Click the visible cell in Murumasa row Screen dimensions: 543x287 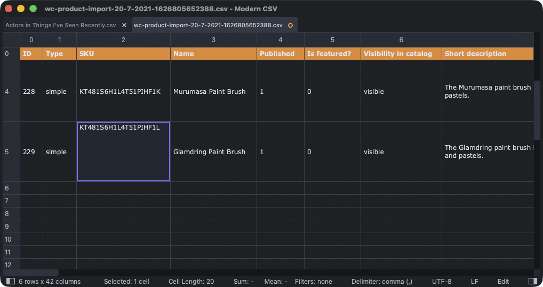tap(401, 91)
